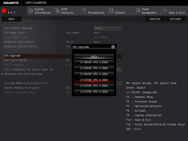188x141 pixels.
Task: Select Auto in CPU Upgrade list
Action: [94, 56]
